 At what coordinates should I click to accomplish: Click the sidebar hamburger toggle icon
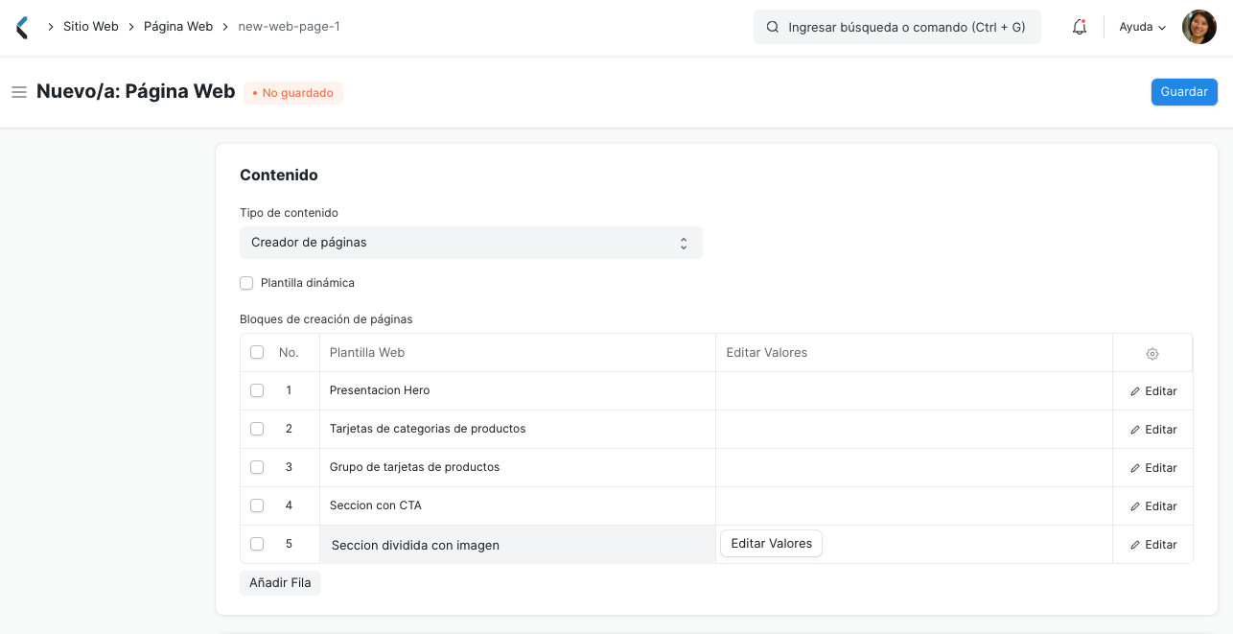coord(19,91)
